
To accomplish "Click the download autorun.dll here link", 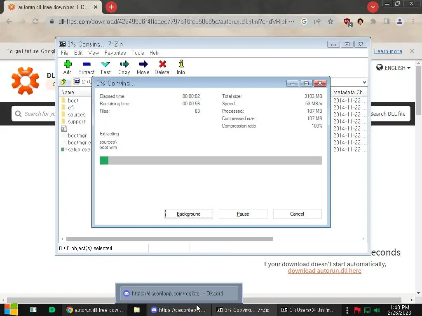I will tap(325, 271).
